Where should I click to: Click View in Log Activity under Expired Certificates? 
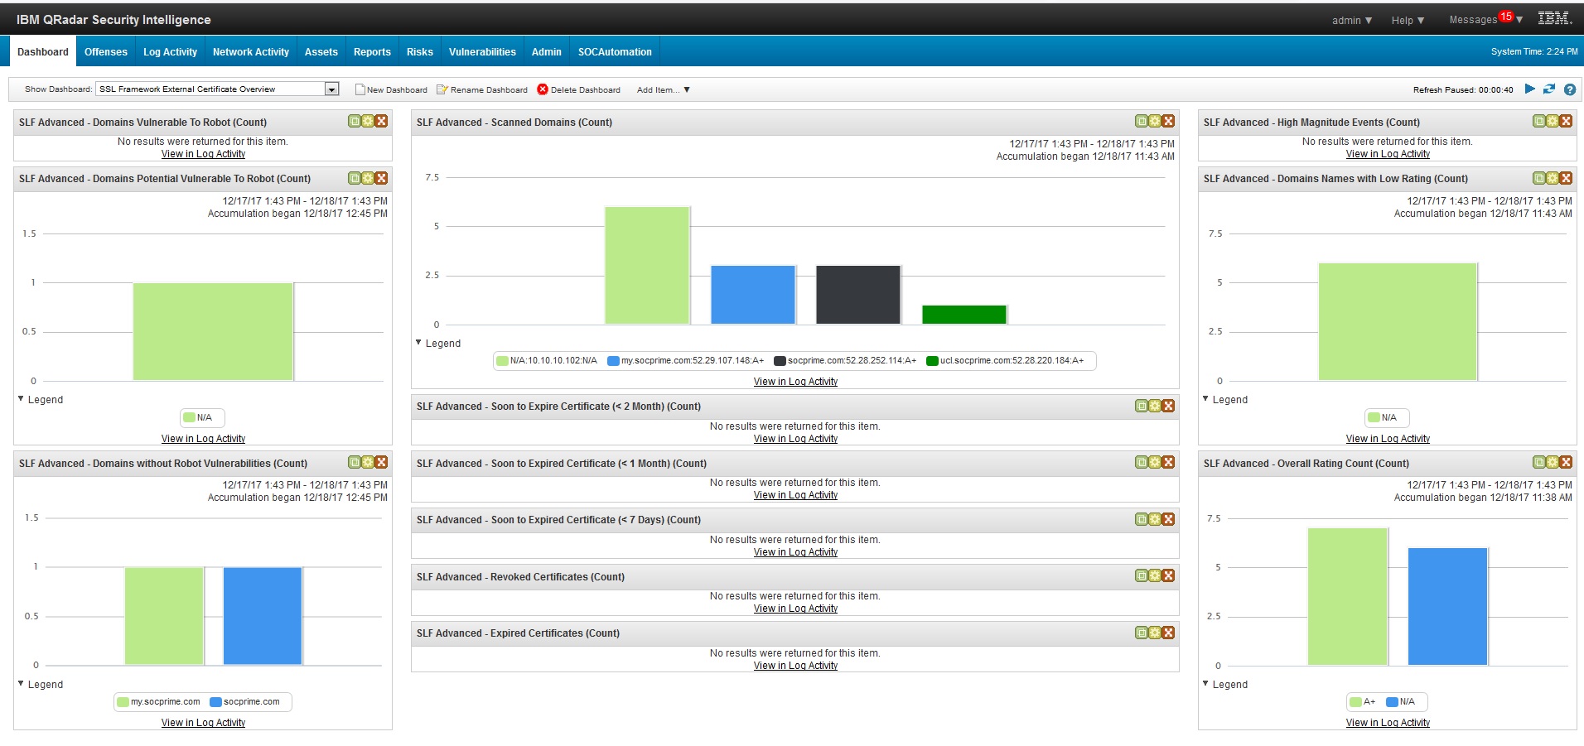(x=795, y=666)
